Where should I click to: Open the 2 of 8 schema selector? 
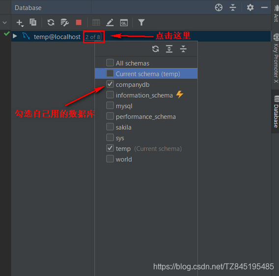pyautogui.click(x=93, y=37)
